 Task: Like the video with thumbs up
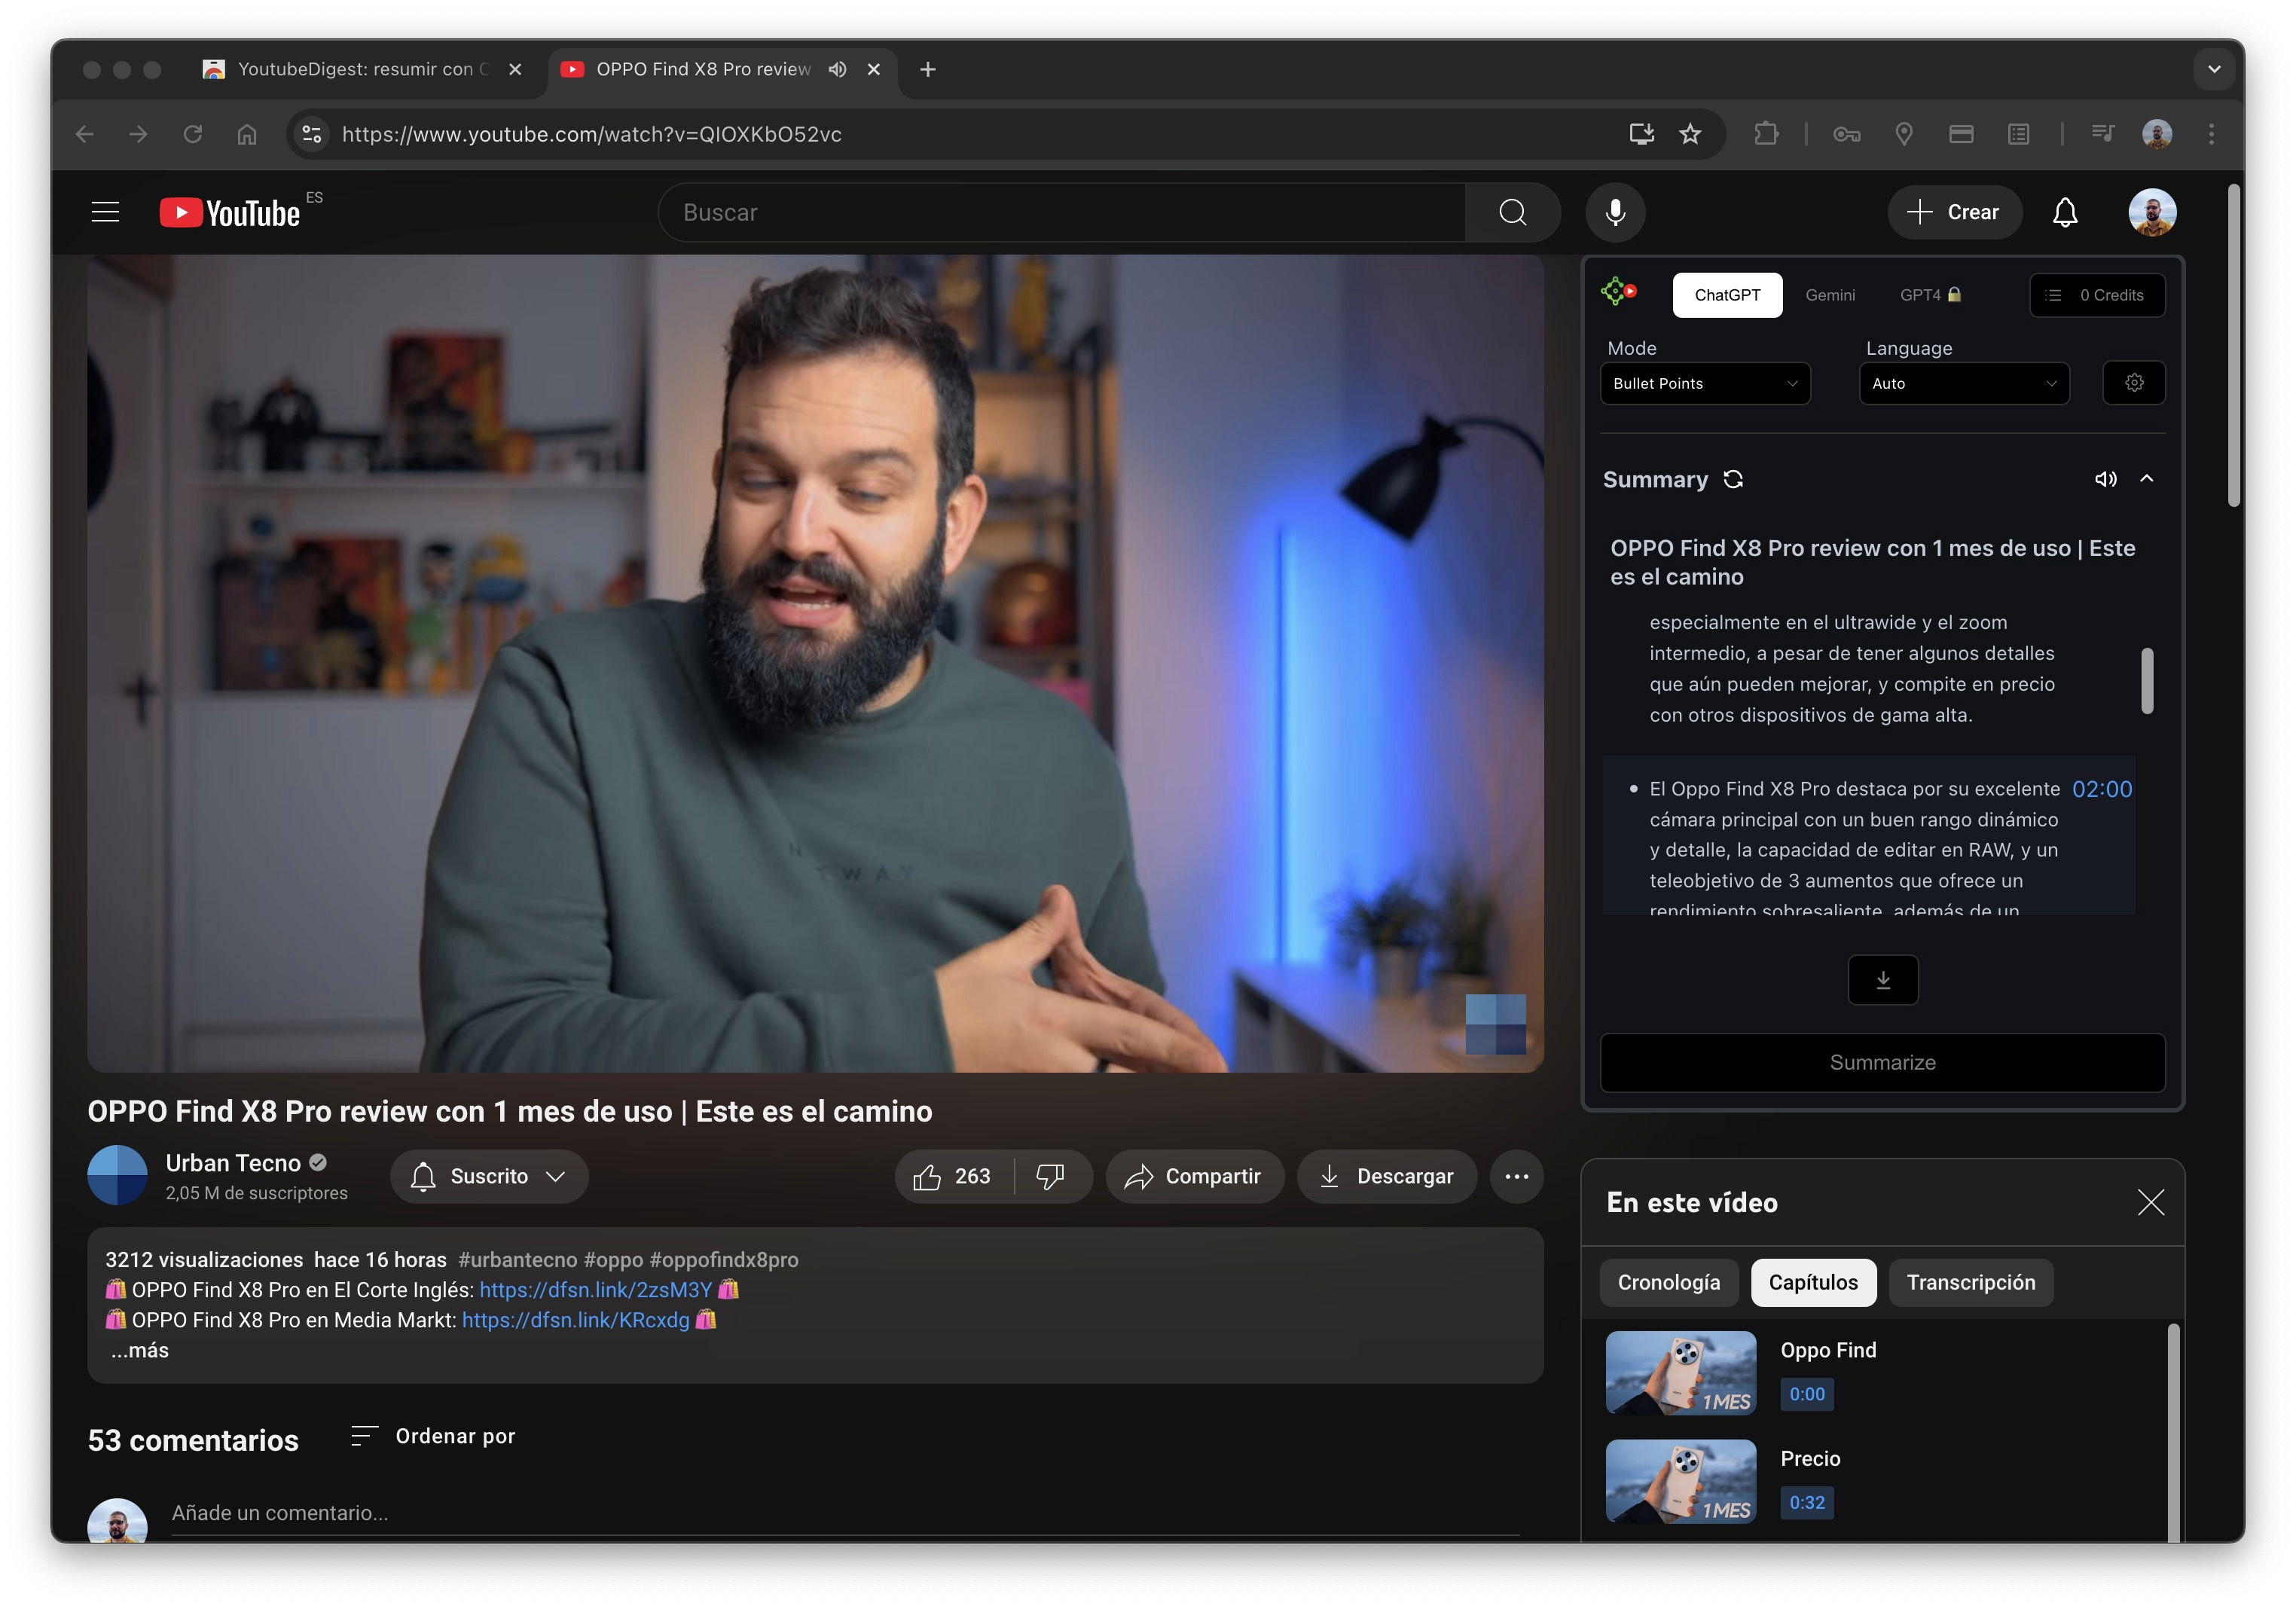coord(951,1177)
